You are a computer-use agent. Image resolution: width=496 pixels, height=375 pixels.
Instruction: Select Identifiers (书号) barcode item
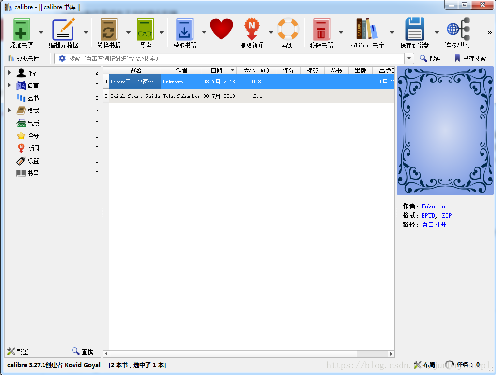pos(33,173)
